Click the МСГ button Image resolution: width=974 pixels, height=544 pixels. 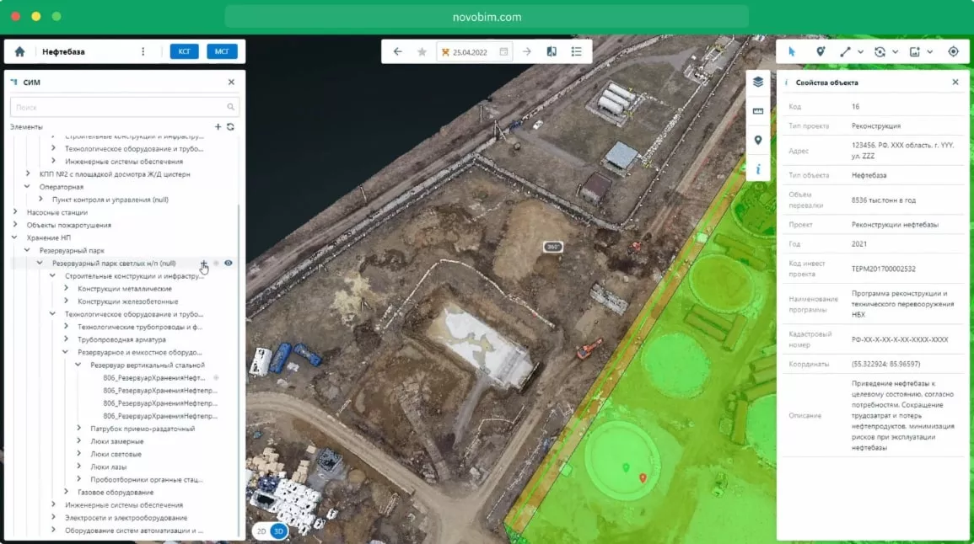click(222, 51)
